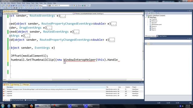This screenshot has width=193, height=108.
Task: Expand the collapsed RoutedEventArgs method in first code line
Action: click(x=10, y=16)
